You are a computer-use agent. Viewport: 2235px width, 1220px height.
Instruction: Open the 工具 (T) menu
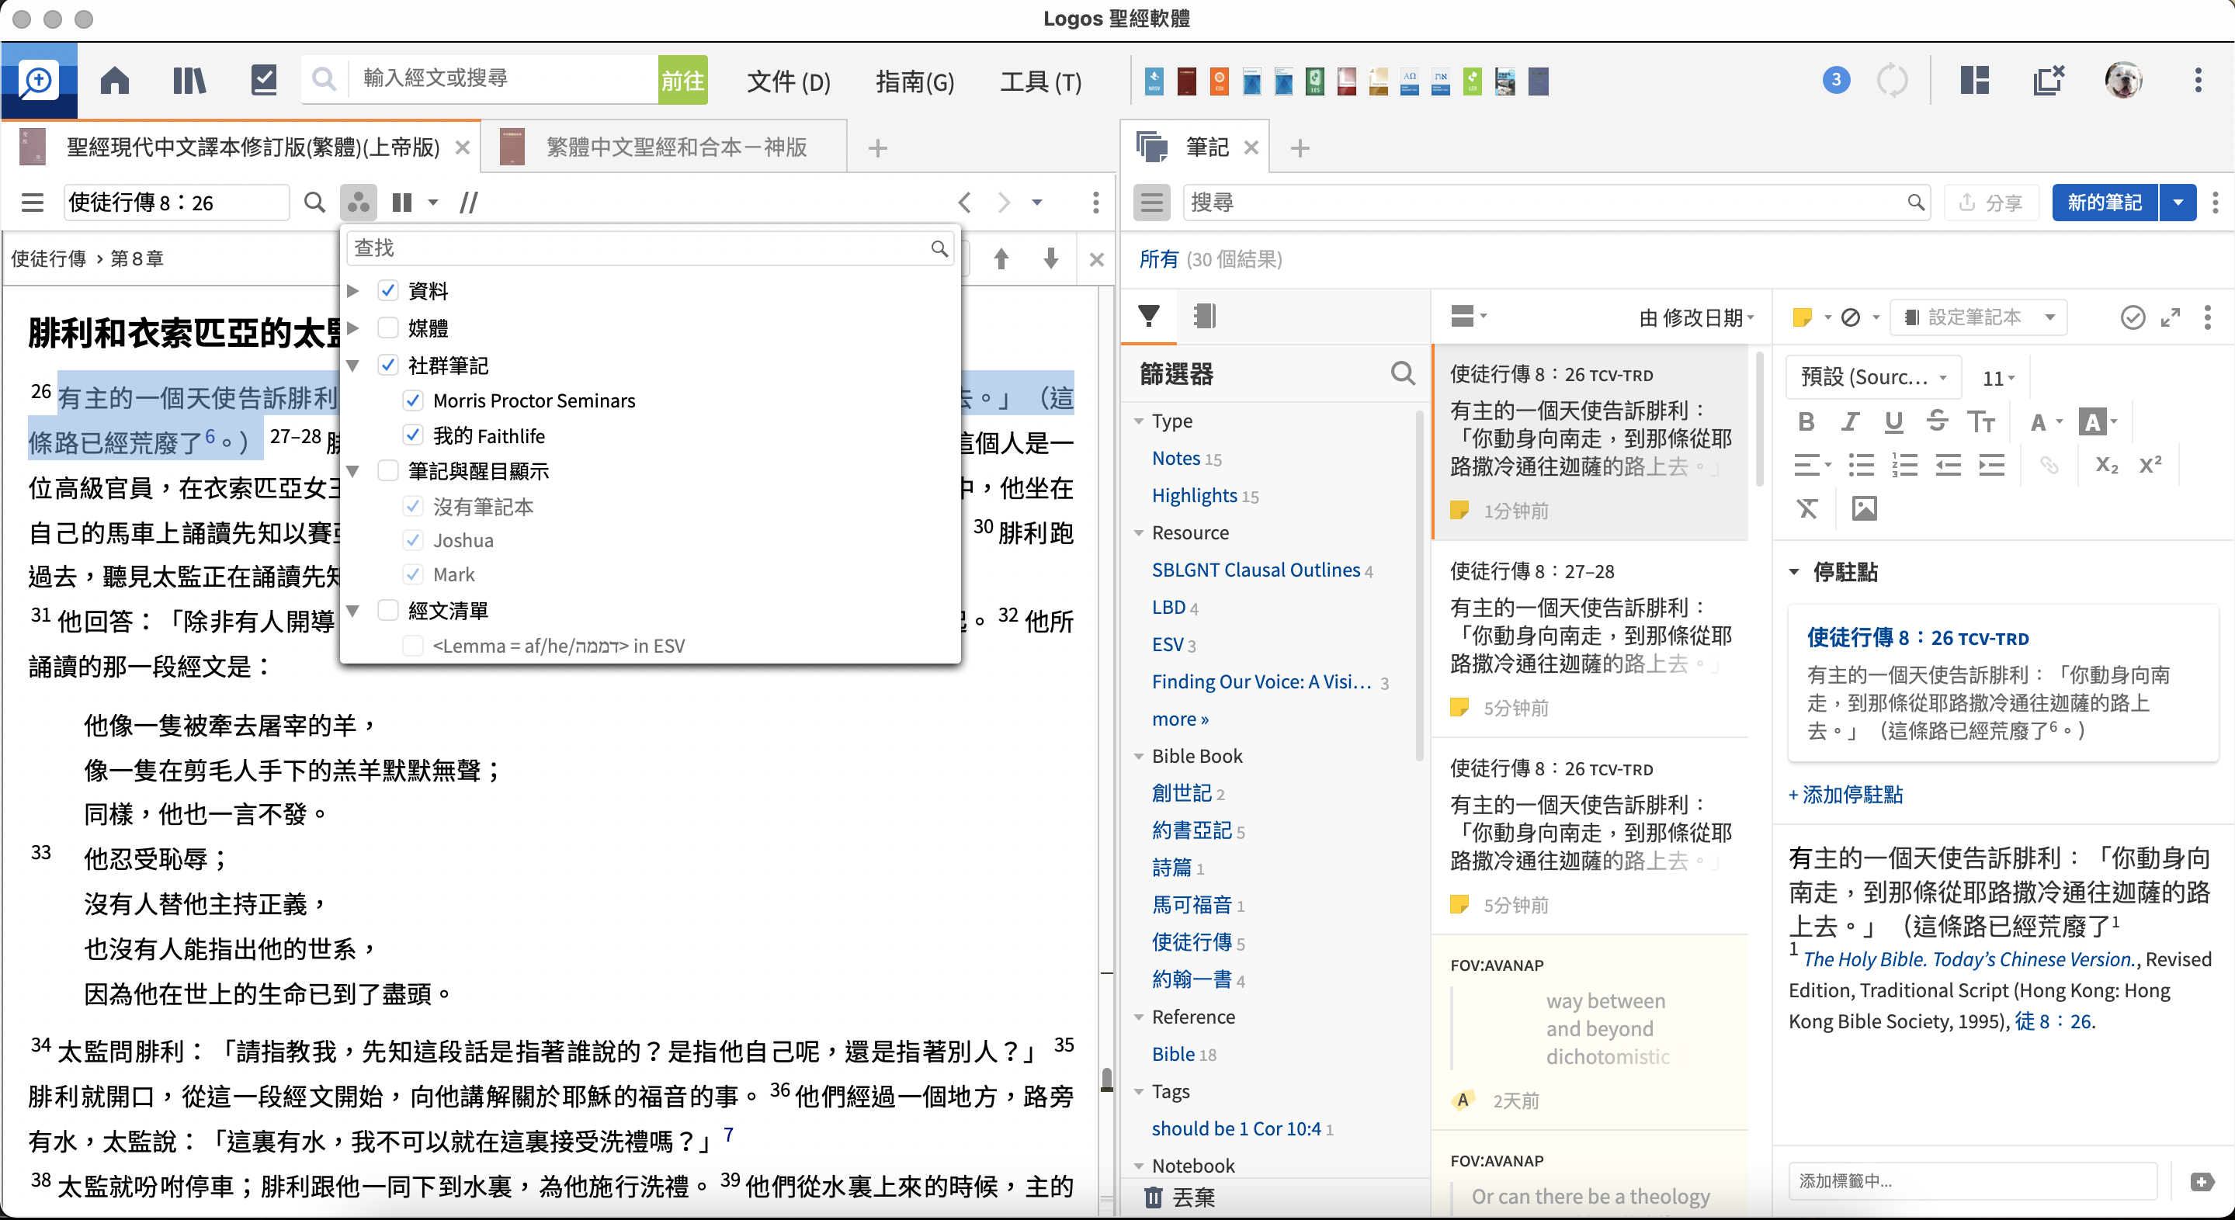tap(1040, 81)
